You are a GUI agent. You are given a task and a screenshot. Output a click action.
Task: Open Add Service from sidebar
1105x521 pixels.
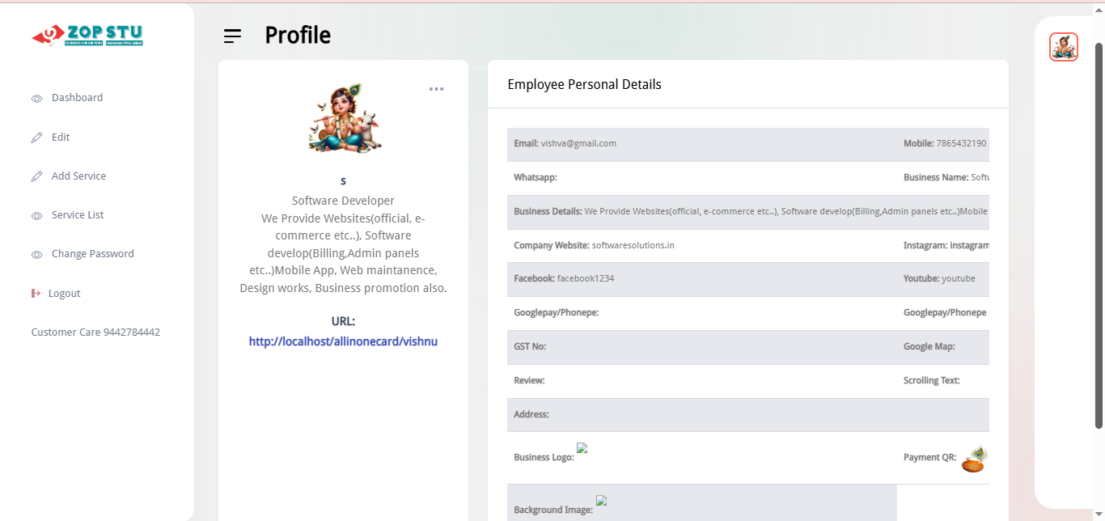(78, 176)
